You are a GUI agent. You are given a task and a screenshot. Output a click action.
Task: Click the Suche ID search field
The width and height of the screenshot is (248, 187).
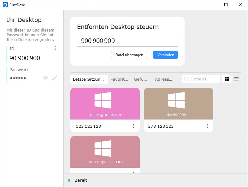[x=201, y=79]
